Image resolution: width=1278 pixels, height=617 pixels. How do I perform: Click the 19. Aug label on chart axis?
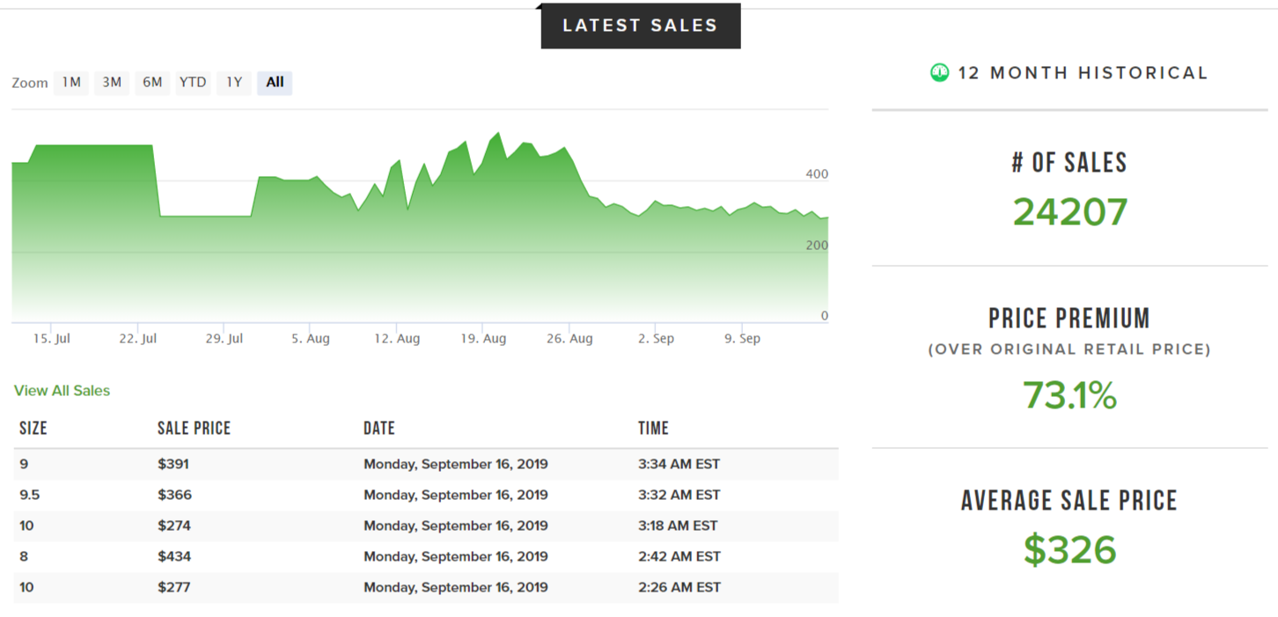483,339
